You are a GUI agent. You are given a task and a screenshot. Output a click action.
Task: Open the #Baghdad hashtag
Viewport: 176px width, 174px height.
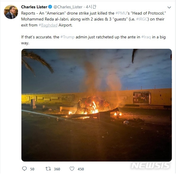pos(48,25)
